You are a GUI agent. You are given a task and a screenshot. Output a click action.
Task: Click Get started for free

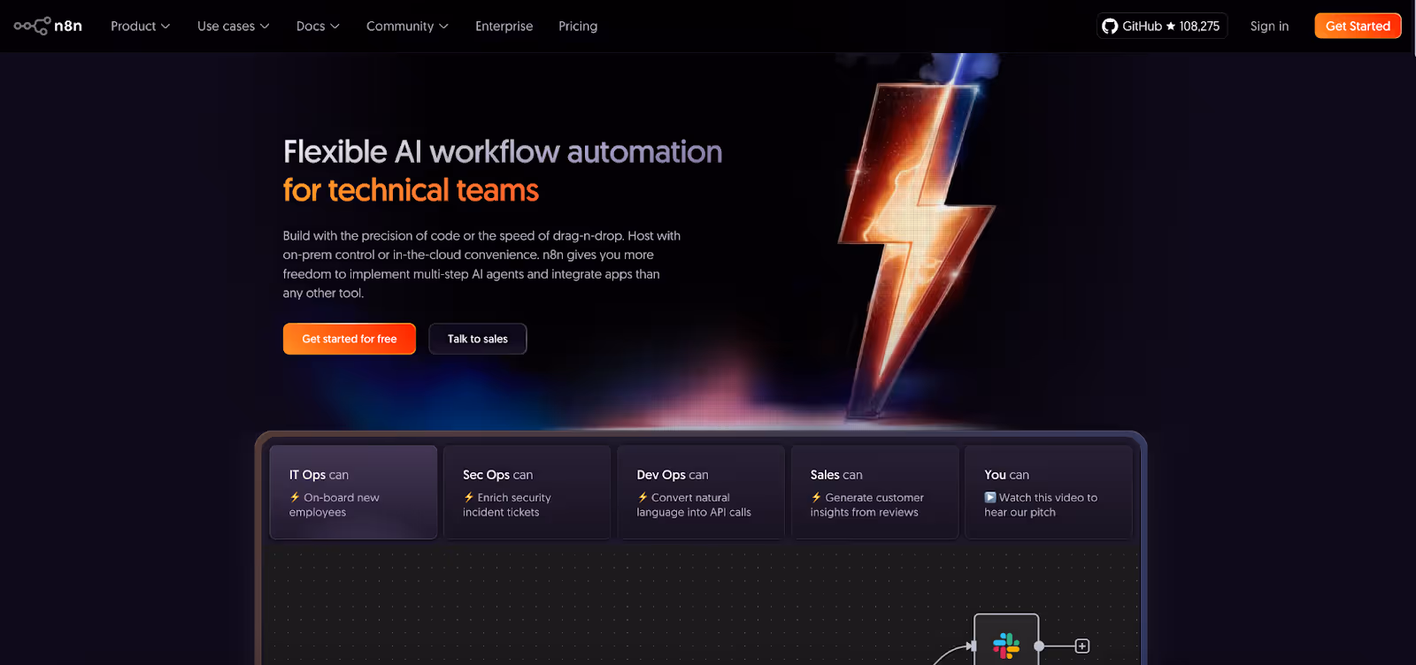pos(350,339)
